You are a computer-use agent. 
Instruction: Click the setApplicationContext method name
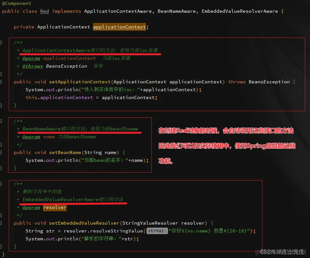point(80,82)
